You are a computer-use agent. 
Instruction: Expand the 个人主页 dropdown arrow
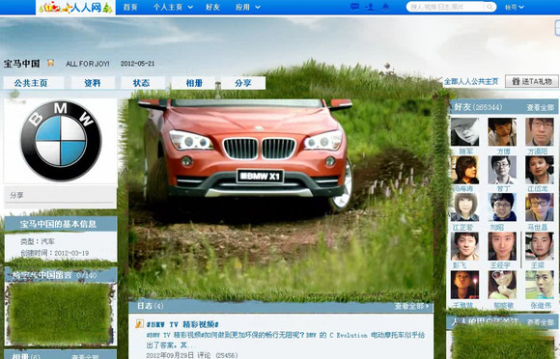190,8
